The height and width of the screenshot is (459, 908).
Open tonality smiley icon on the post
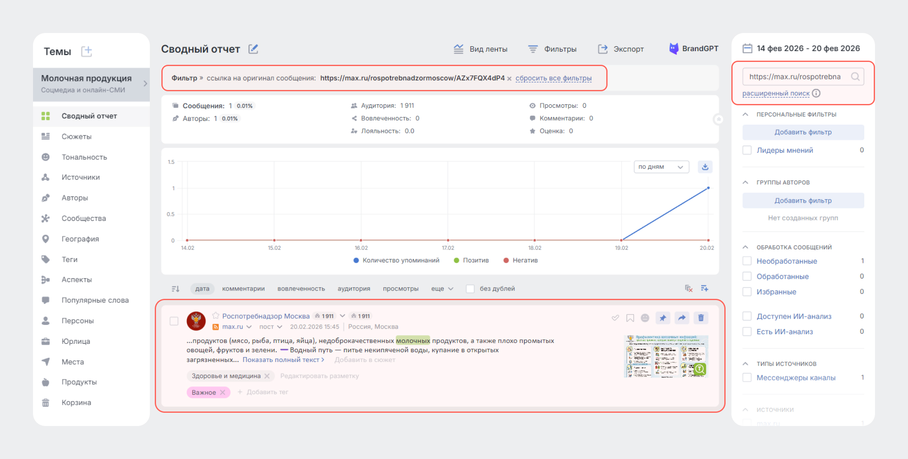(x=645, y=318)
